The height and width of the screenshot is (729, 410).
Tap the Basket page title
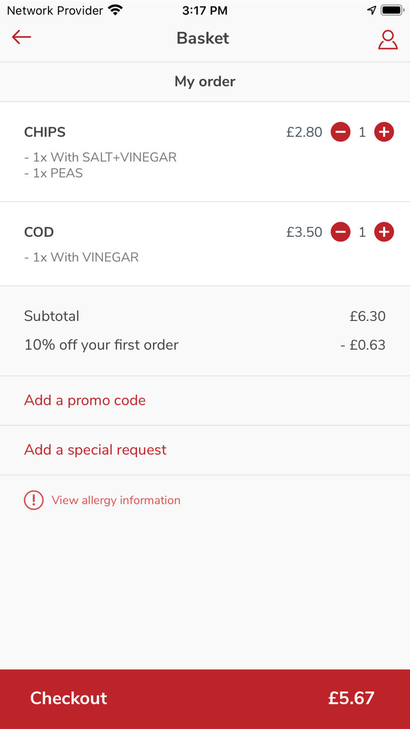pyautogui.click(x=203, y=39)
